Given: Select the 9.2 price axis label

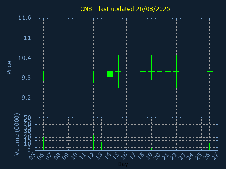Looking at the screenshot, I should coord(26,98).
